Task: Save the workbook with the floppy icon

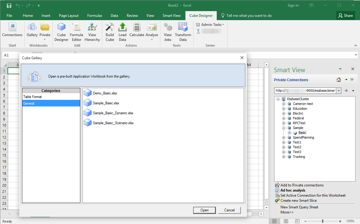Action: [x=9, y=5]
